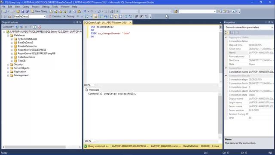The image size is (275, 155).
Task: Toggle Categorized view in Properties panel
Action: click(226, 33)
